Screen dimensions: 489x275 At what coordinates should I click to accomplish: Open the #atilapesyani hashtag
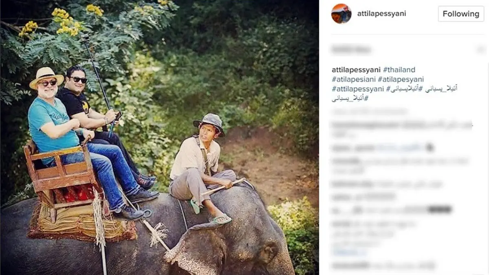click(401, 79)
